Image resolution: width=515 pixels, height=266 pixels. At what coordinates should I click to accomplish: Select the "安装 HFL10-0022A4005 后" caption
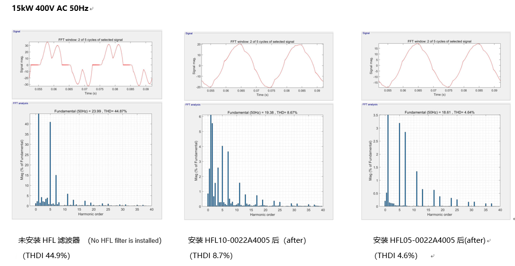(234, 240)
